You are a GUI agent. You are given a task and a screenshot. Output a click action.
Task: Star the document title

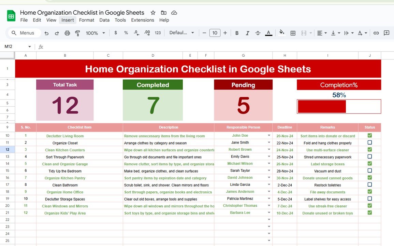tap(153, 13)
